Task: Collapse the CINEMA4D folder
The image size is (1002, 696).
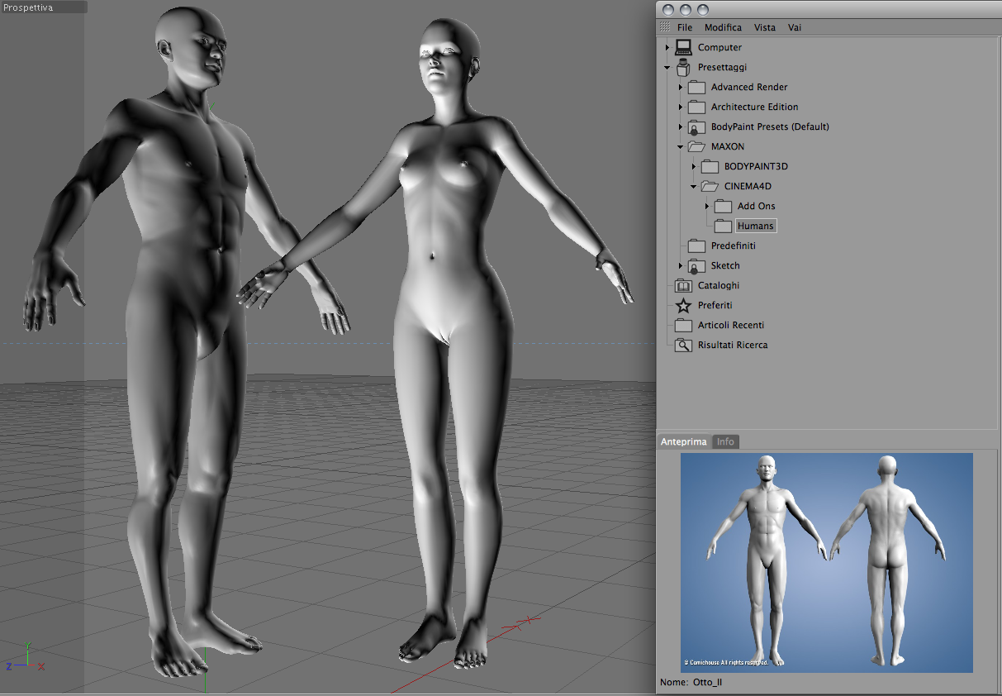Action: pyautogui.click(x=694, y=186)
